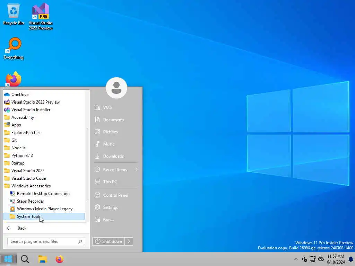Click the programs list scrollbar
Image resolution: width=355 pixels, height=266 pixels.
(87, 164)
